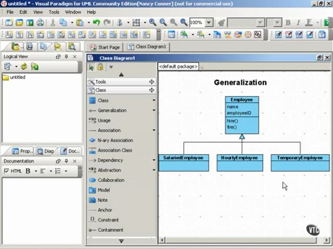333x249 pixels.
Task: Click the Save project icon
Action: click(x=30, y=22)
